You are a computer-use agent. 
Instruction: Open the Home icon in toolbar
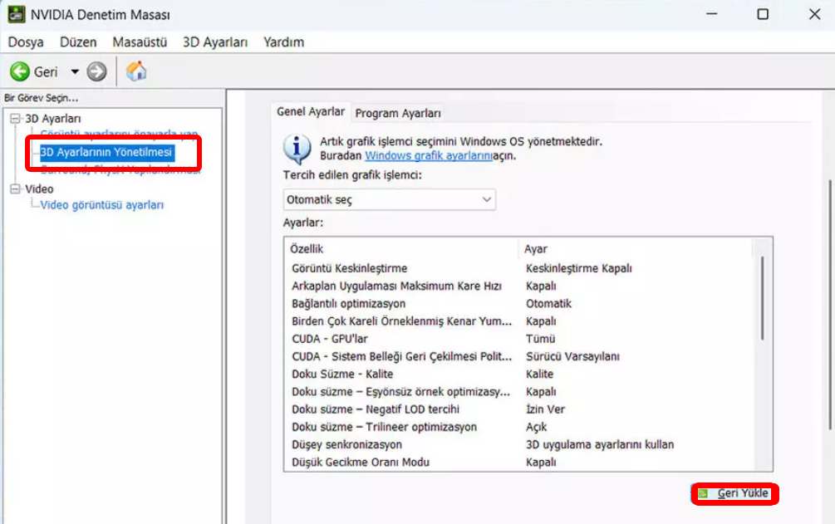[136, 72]
